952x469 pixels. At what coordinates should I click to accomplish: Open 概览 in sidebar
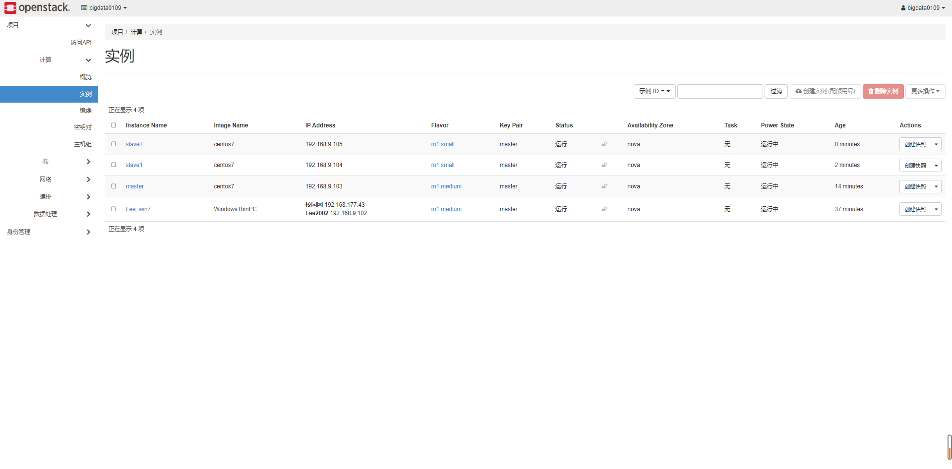(x=86, y=77)
